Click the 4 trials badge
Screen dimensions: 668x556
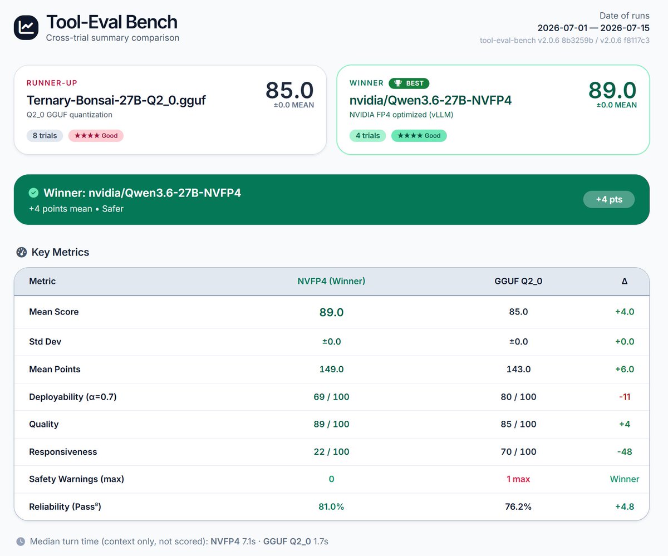coord(367,135)
